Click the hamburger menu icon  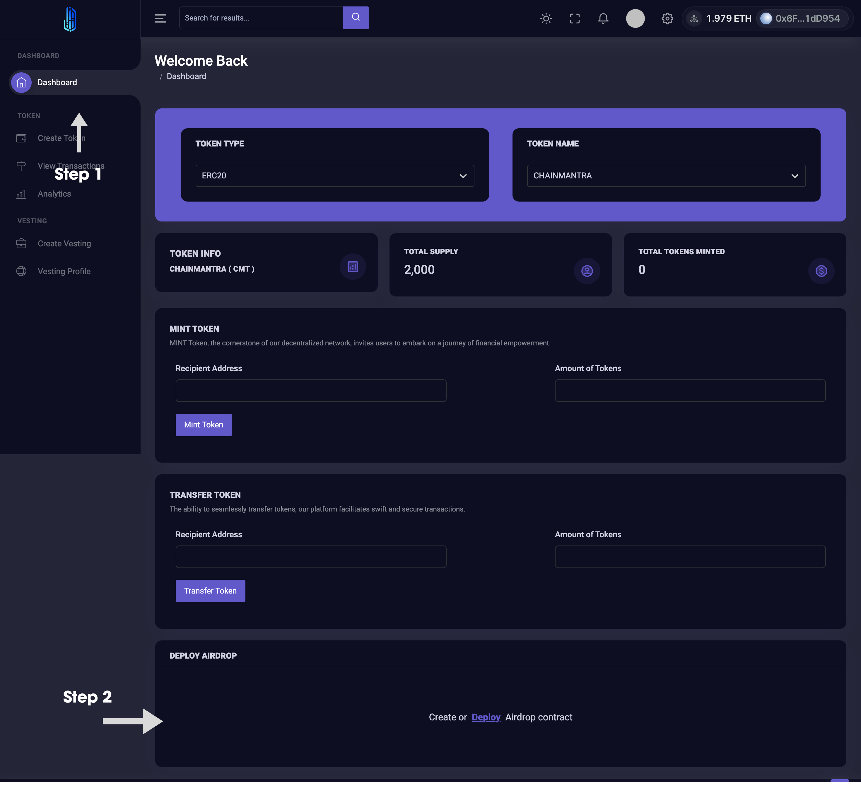tap(160, 18)
